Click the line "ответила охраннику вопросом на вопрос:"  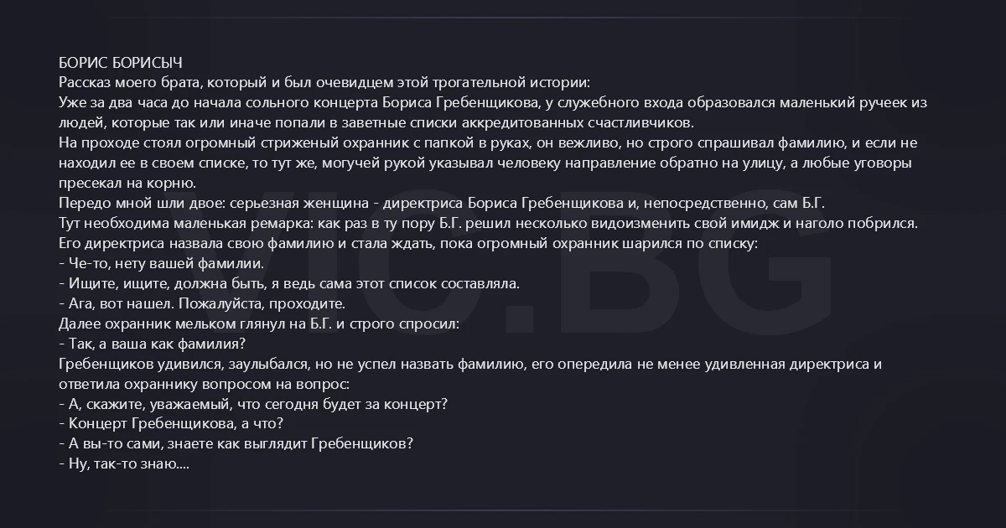[205, 385]
